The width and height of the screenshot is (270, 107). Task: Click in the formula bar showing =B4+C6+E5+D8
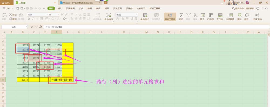click(156, 27)
